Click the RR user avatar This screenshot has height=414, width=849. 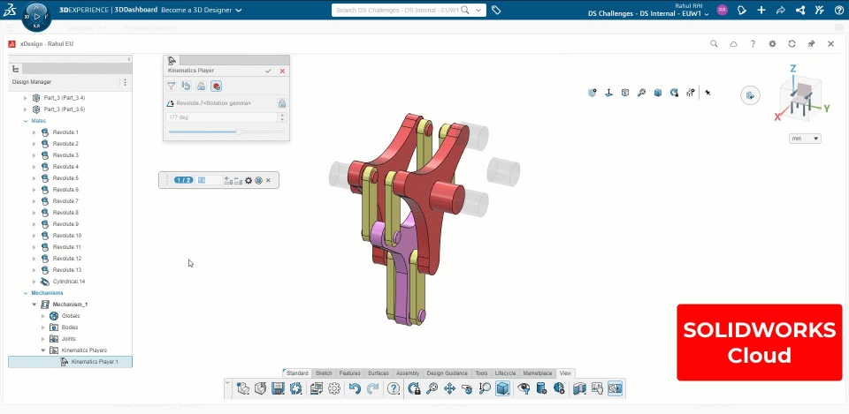[722, 10]
